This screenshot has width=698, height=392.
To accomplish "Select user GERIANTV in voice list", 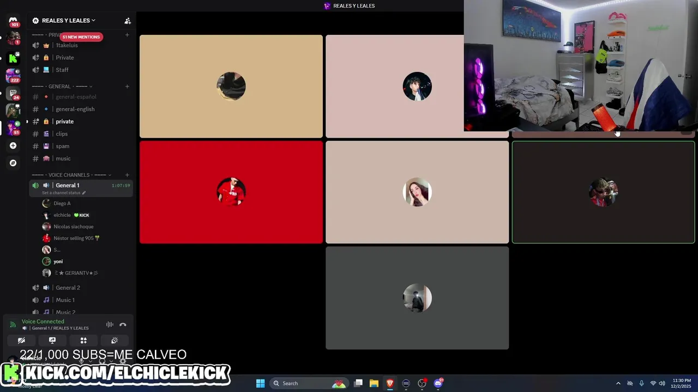I will click(x=81, y=273).
